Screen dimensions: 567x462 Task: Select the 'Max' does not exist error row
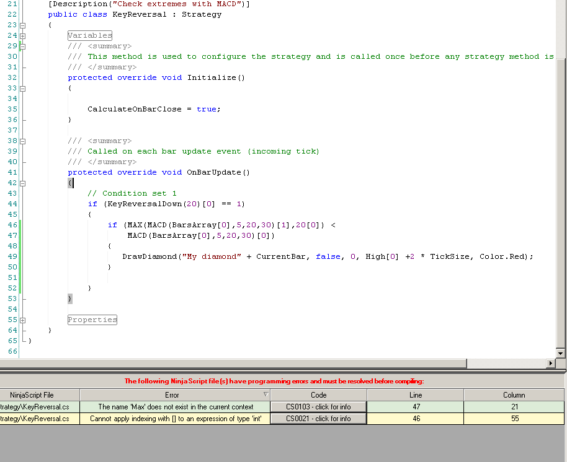[x=282, y=407]
